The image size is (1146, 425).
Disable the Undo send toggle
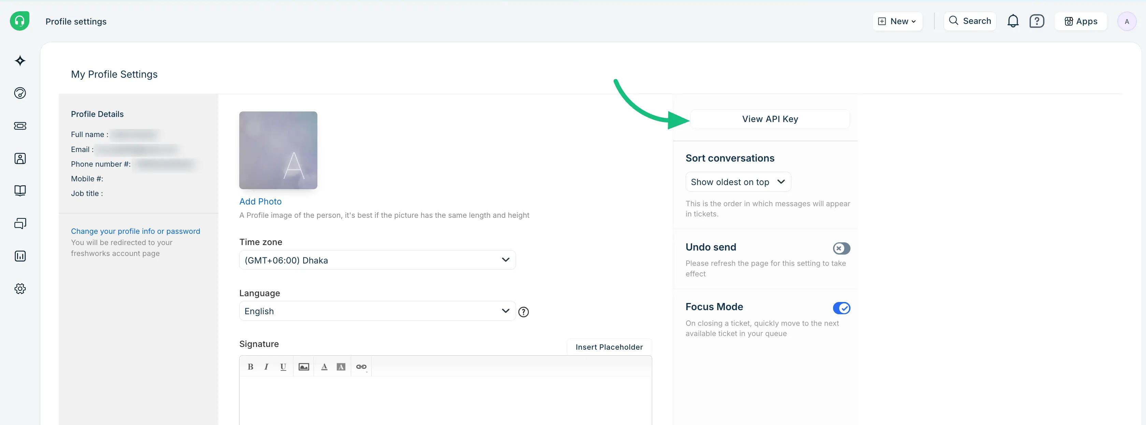point(841,249)
